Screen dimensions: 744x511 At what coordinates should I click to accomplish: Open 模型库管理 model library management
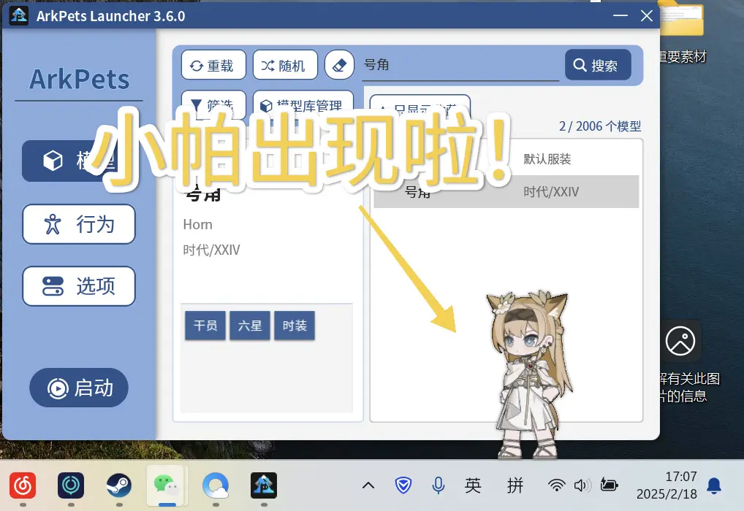(303, 104)
